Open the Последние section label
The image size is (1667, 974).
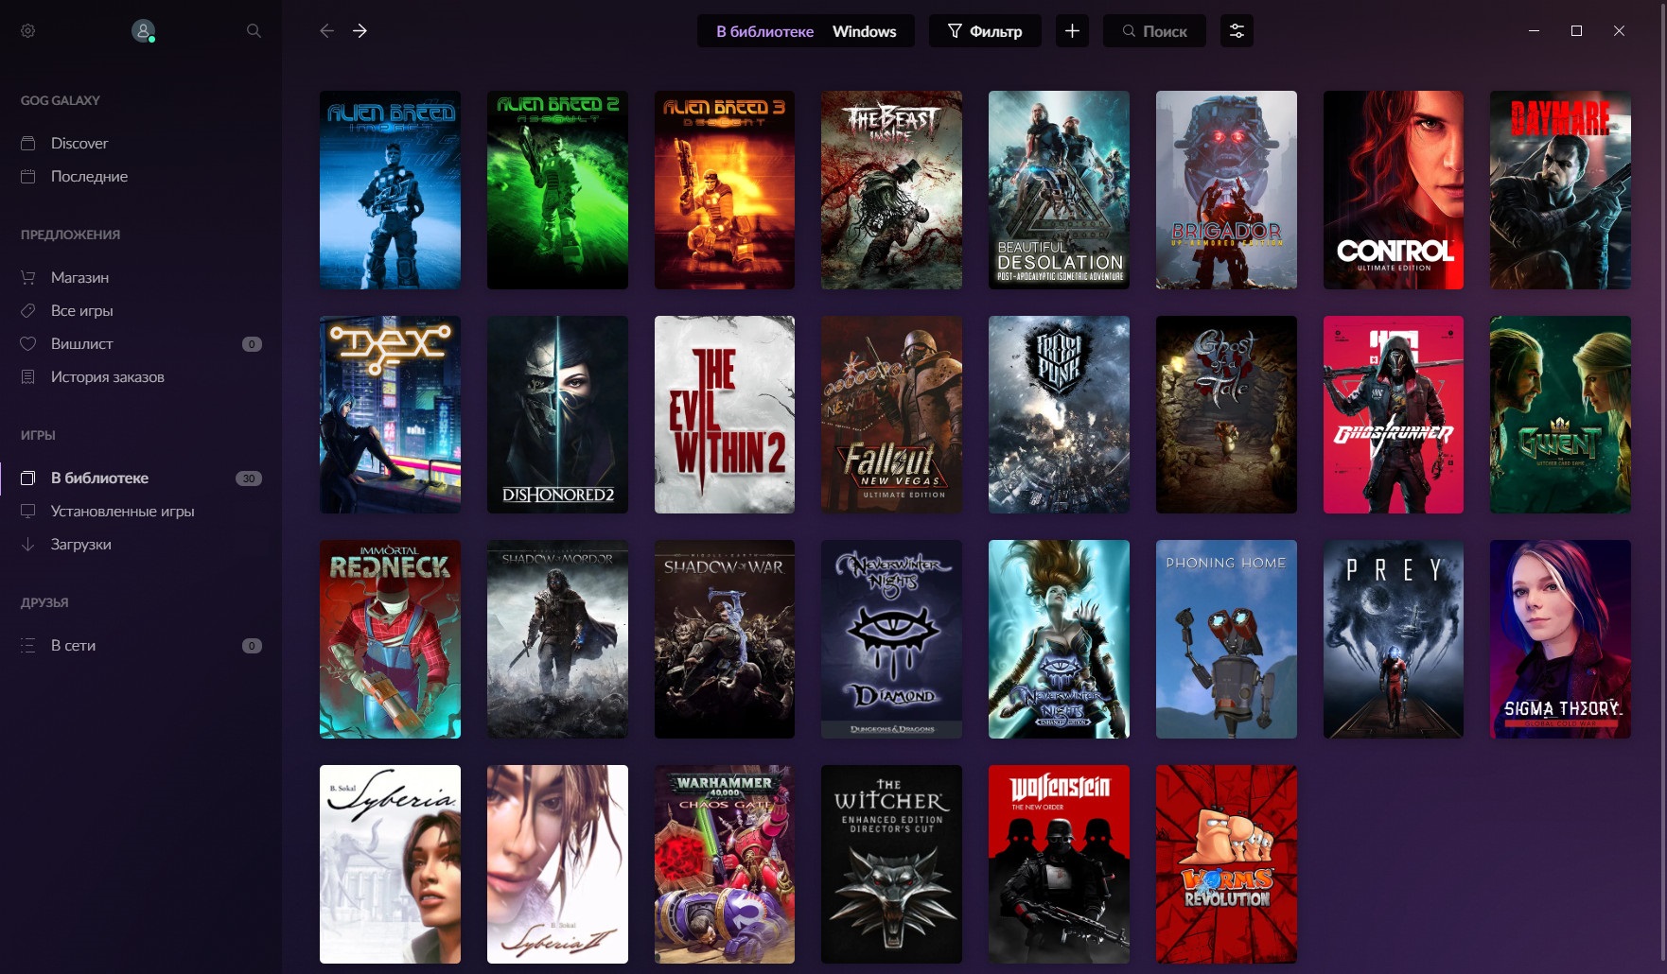pos(89,176)
